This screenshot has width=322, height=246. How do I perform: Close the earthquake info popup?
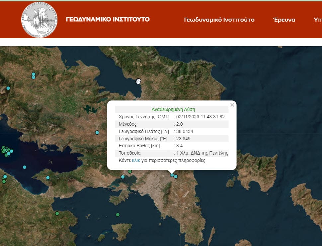tap(232, 105)
